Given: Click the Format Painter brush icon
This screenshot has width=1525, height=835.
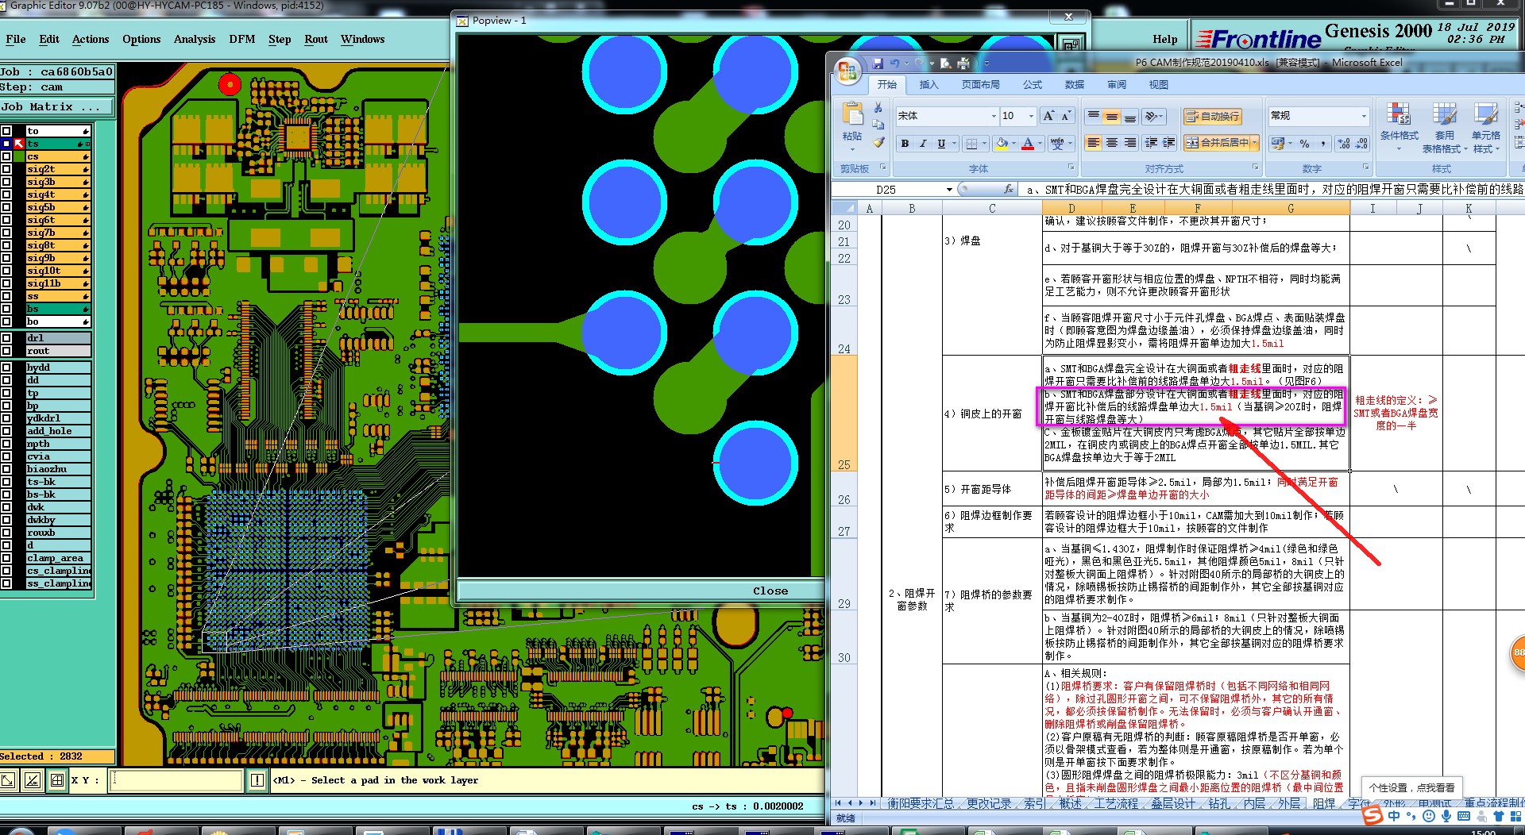Looking at the screenshot, I should click(878, 143).
